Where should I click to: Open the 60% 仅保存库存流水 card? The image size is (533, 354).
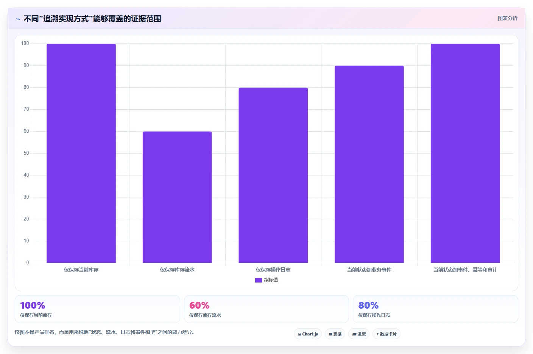(x=266, y=309)
